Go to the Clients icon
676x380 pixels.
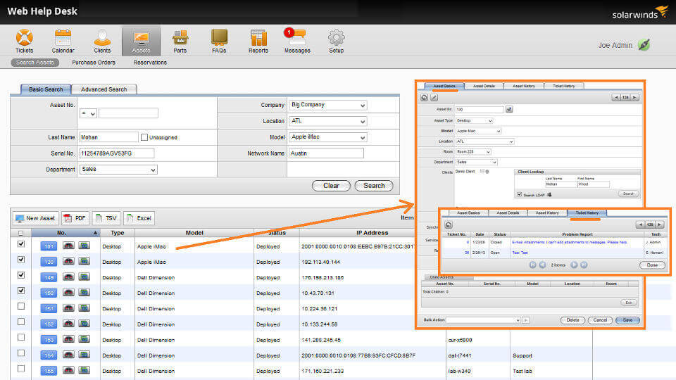(102, 38)
